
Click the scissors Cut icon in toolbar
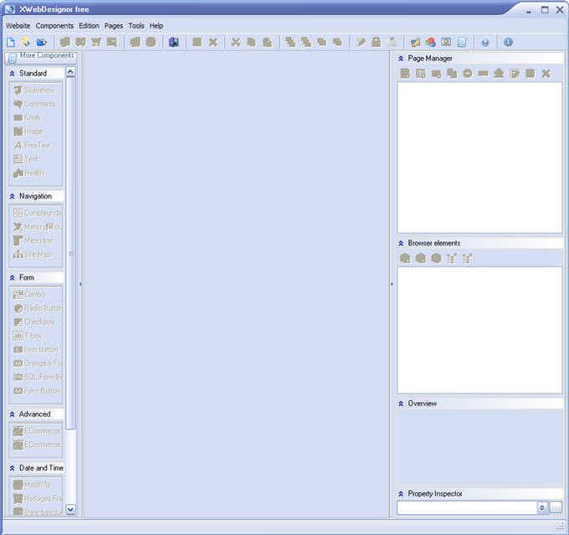tap(236, 42)
